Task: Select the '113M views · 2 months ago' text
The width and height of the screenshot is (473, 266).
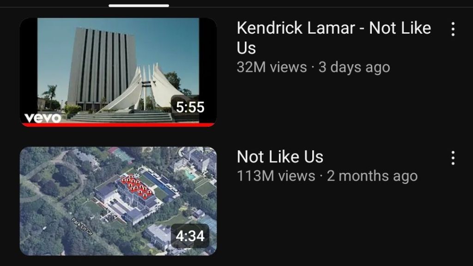Action: 327,176
